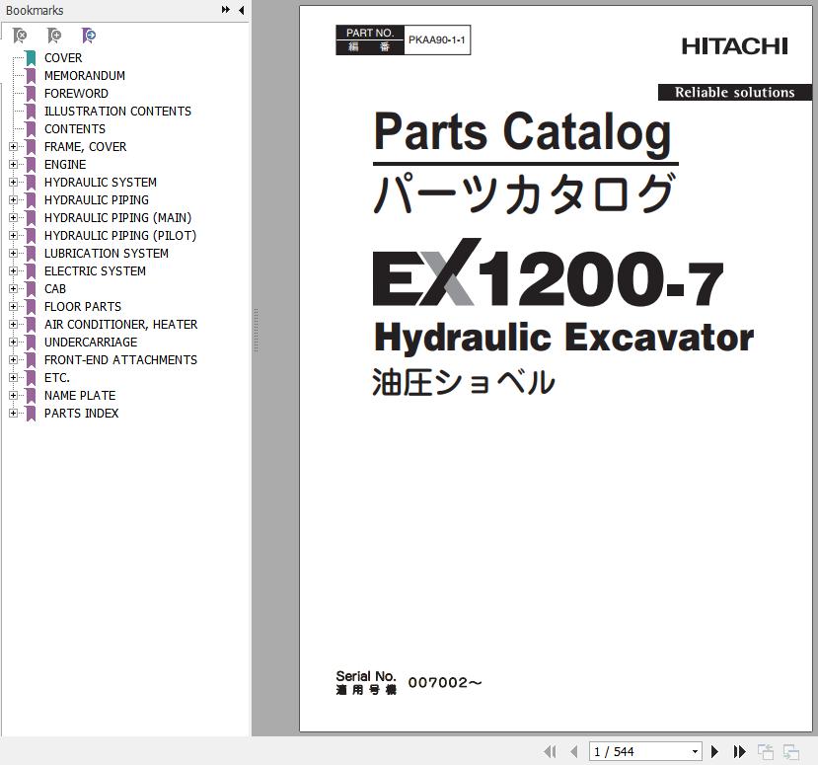Image resolution: width=818 pixels, height=765 pixels.
Task: Select the ENGINE bookmark
Action: coord(65,165)
